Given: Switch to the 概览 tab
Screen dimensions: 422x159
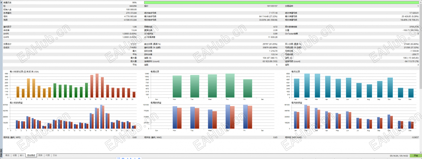Looking at the screenshot, I should tap(7, 155).
